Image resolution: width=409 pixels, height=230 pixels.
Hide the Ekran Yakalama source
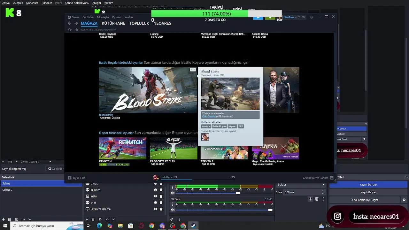click(156, 209)
